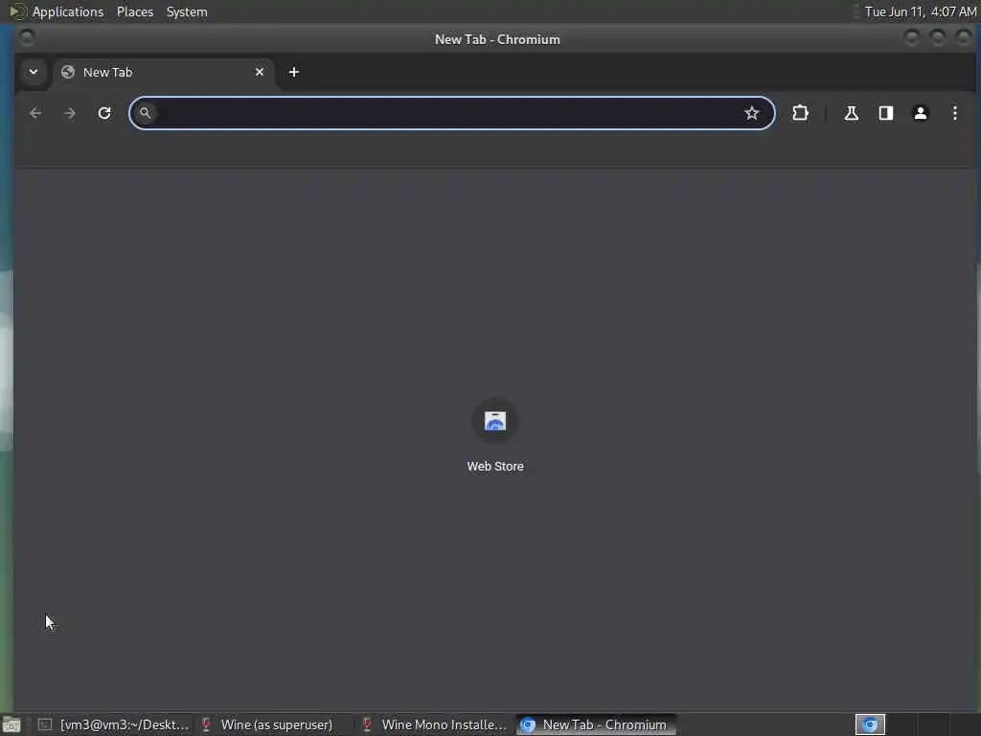Image resolution: width=981 pixels, height=736 pixels.
Task: Go back with the back arrow
Action: (35, 113)
